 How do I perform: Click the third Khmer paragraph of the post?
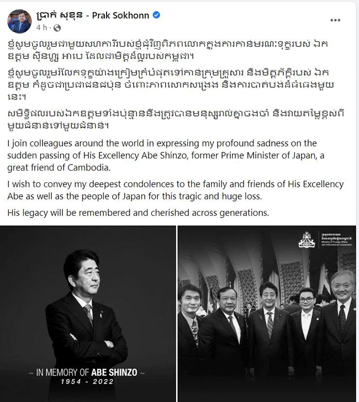(176, 119)
